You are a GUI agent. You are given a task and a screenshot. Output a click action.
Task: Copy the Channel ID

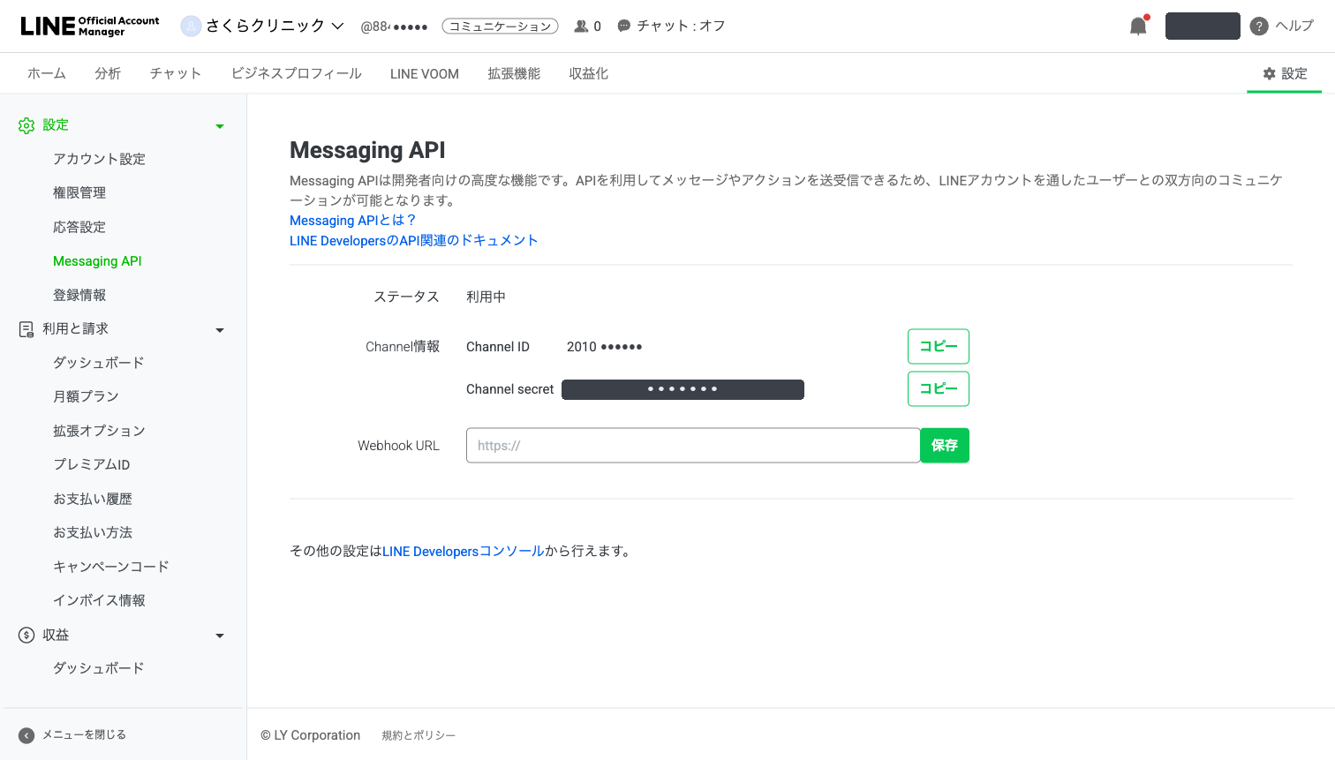tap(939, 346)
